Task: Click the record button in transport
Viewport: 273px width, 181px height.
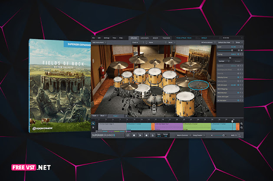Action: pos(146,135)
